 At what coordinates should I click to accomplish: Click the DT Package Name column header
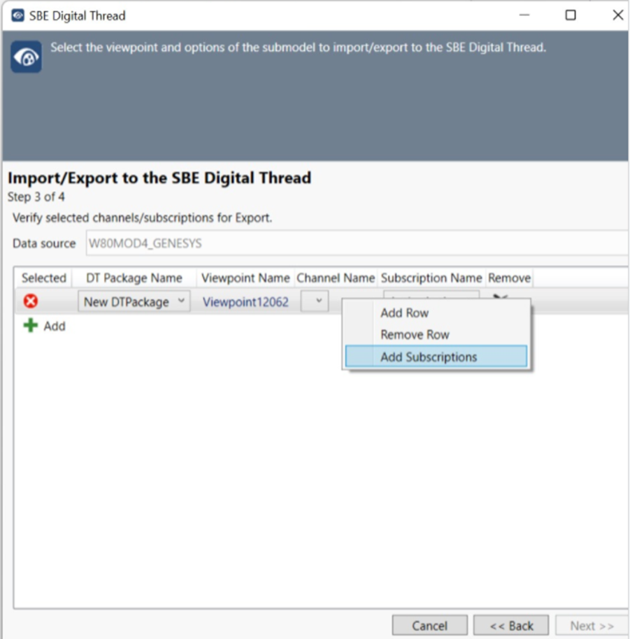point(134,278)
